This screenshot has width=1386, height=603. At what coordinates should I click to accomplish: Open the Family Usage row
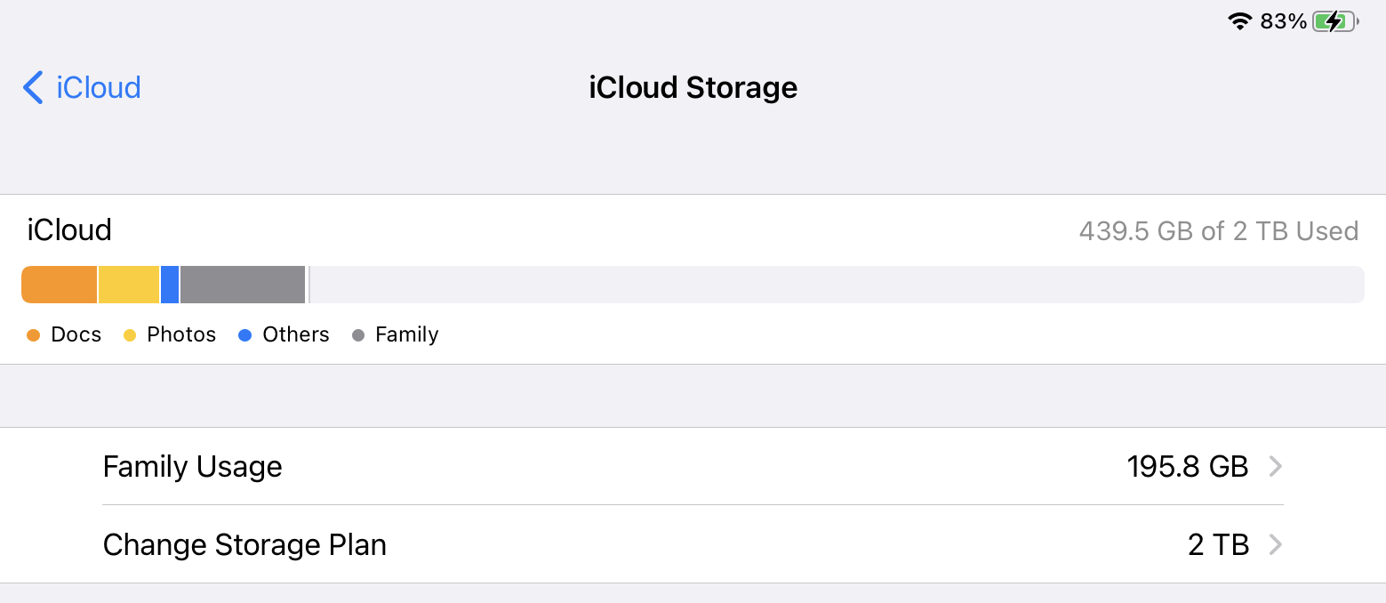tap(693, 466)
